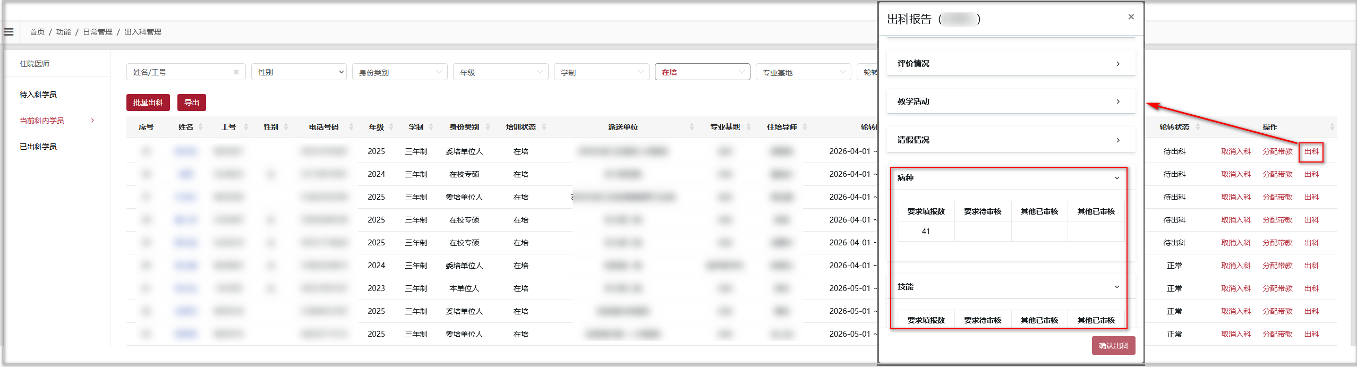The image size is (1357, 367).
Task: Sort table by 姓名 column arrows
Action: click(200, 127)
